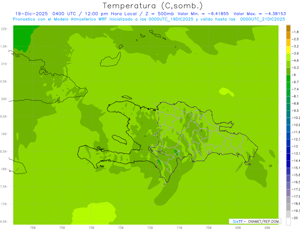Click the "18N" latitude axis label
This screenshot has height=231, width=300.
pyautogui.click(x=4, y=169)
